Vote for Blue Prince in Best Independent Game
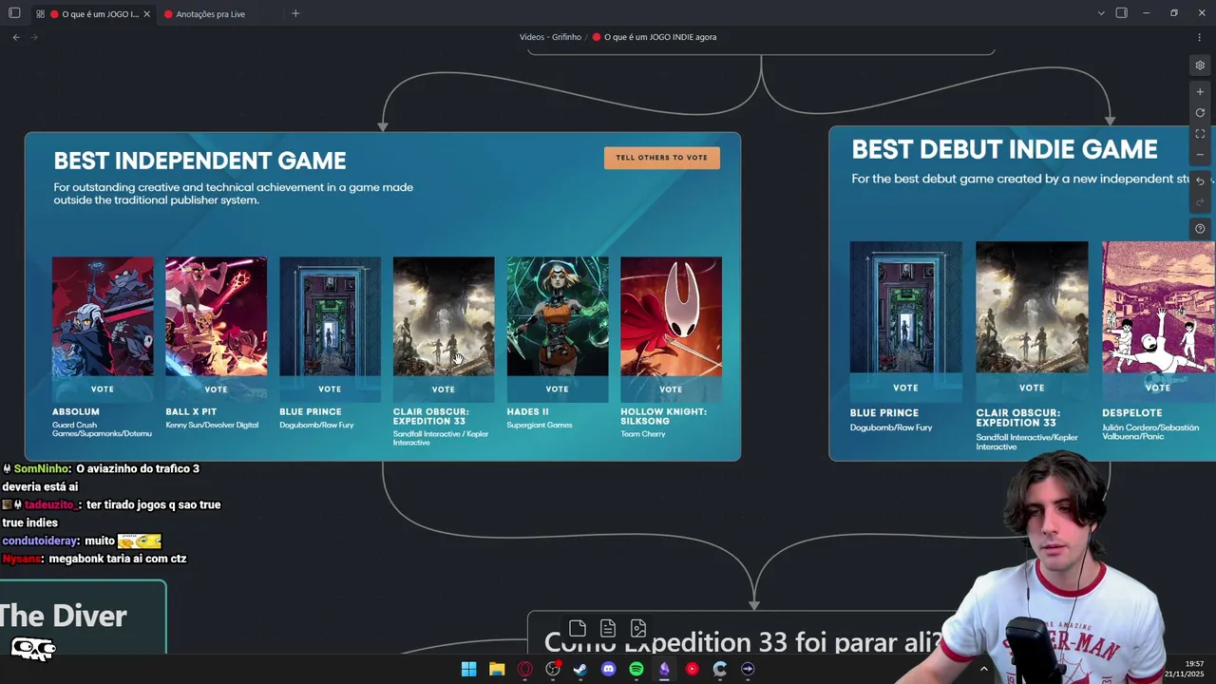This screenshot has width=1216, height=684. click(x=330, y=389)
